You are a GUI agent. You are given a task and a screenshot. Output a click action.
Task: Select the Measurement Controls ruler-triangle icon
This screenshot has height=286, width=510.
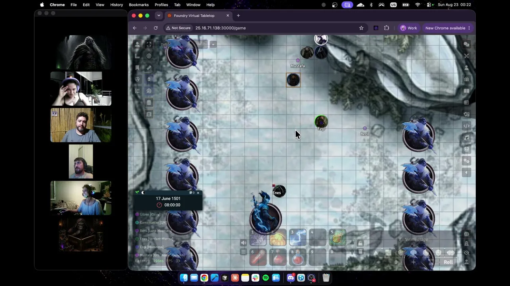point(137,56)
